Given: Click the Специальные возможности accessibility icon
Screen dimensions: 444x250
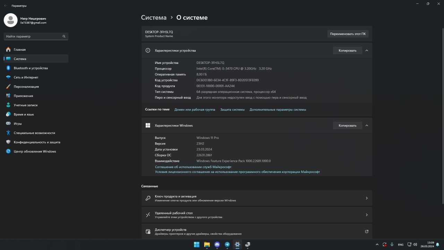Looking at the screenshot, I should (8, 133).
